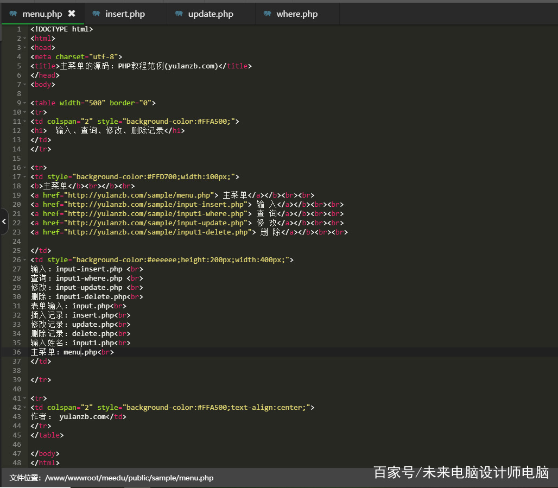This screenshot has height=488, width=558.
Task: Place cursor on the title tag line
Action: tap(141, 66)
